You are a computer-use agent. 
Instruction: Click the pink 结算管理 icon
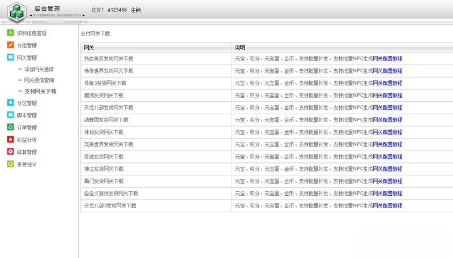(10, 152)
